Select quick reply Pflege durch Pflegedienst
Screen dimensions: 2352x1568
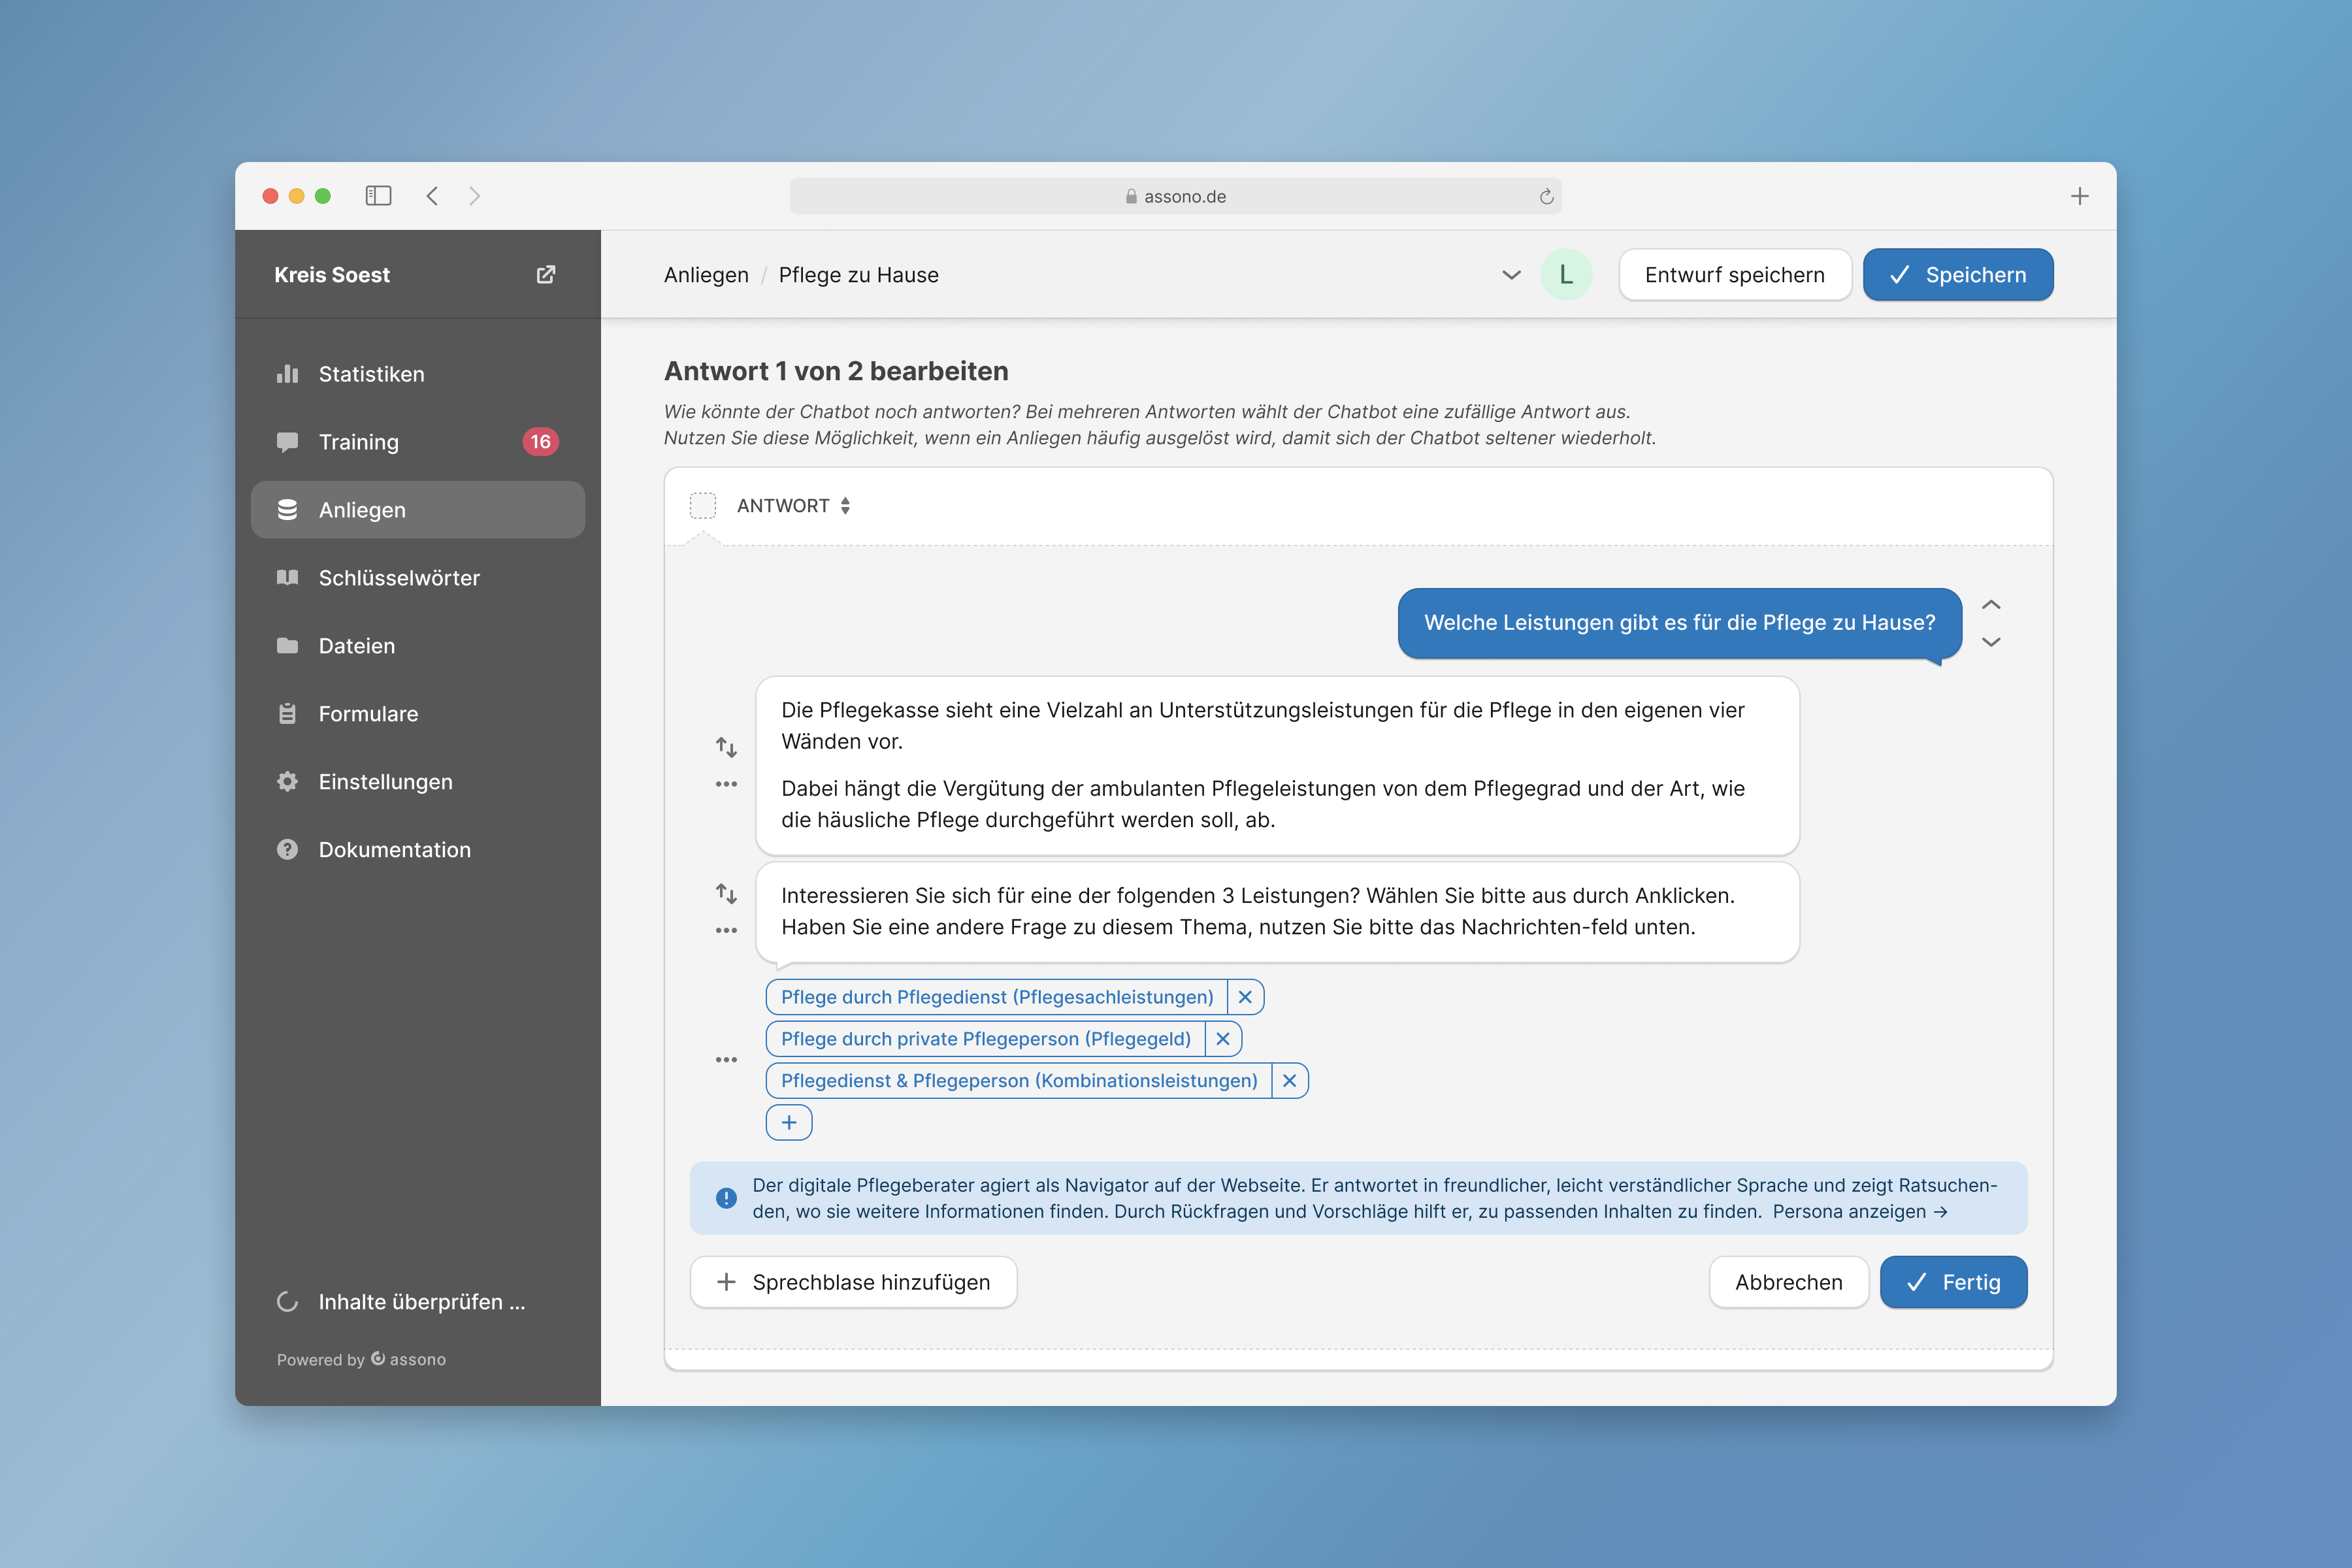click(997, 997)
